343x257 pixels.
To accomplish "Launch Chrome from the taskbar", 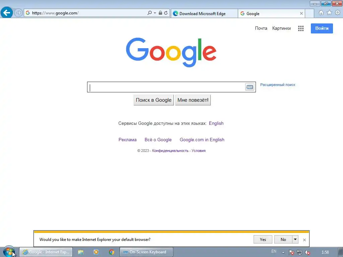I will click(x=112, y=252).
